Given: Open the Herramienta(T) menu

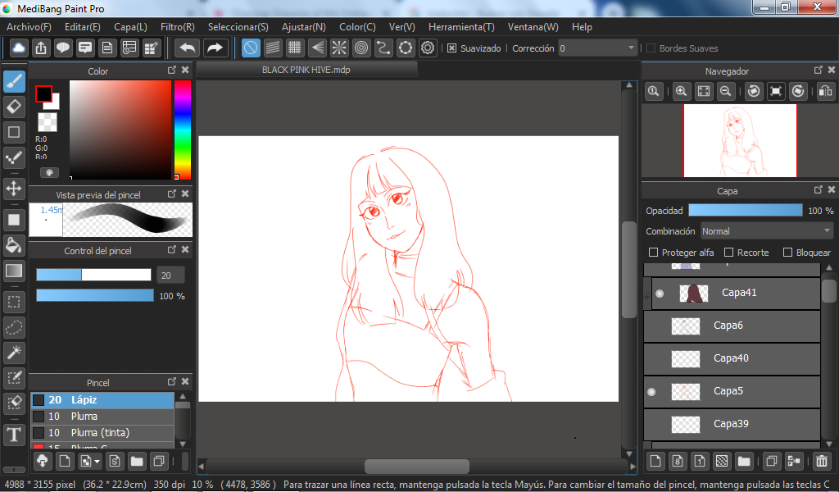Looking at the screenshot, I should coord(461,27).
